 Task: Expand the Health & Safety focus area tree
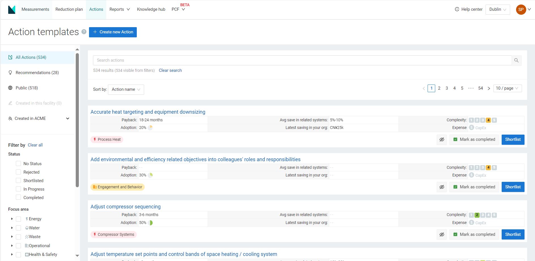coord(12,254)
